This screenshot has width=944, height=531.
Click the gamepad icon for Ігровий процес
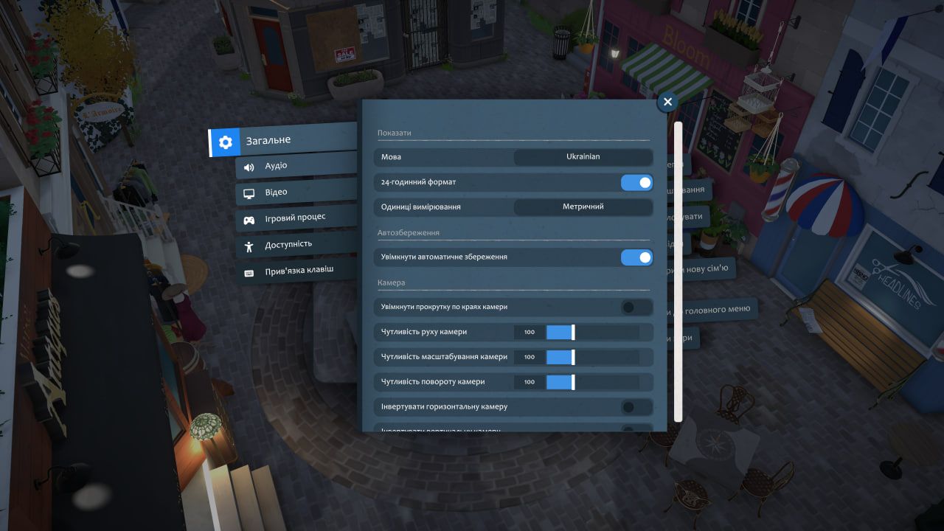[249, 220]
